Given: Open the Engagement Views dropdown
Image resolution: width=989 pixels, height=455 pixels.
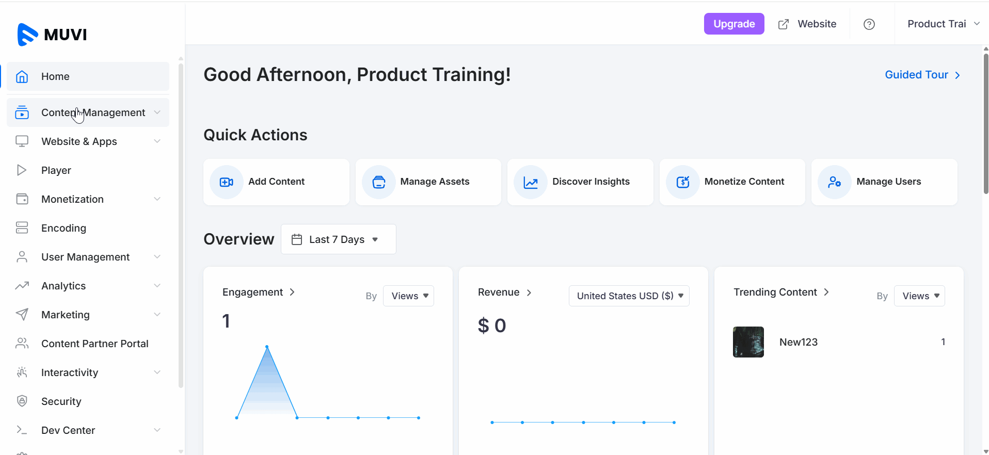Looking at the screenshot, I should coord(408,296).
